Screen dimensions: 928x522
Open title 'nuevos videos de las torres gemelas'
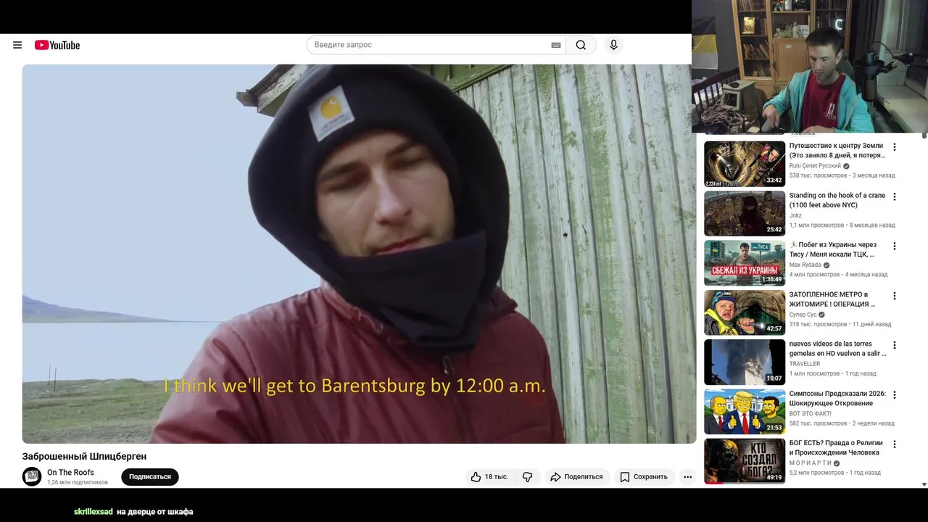[x=837, y=349]
